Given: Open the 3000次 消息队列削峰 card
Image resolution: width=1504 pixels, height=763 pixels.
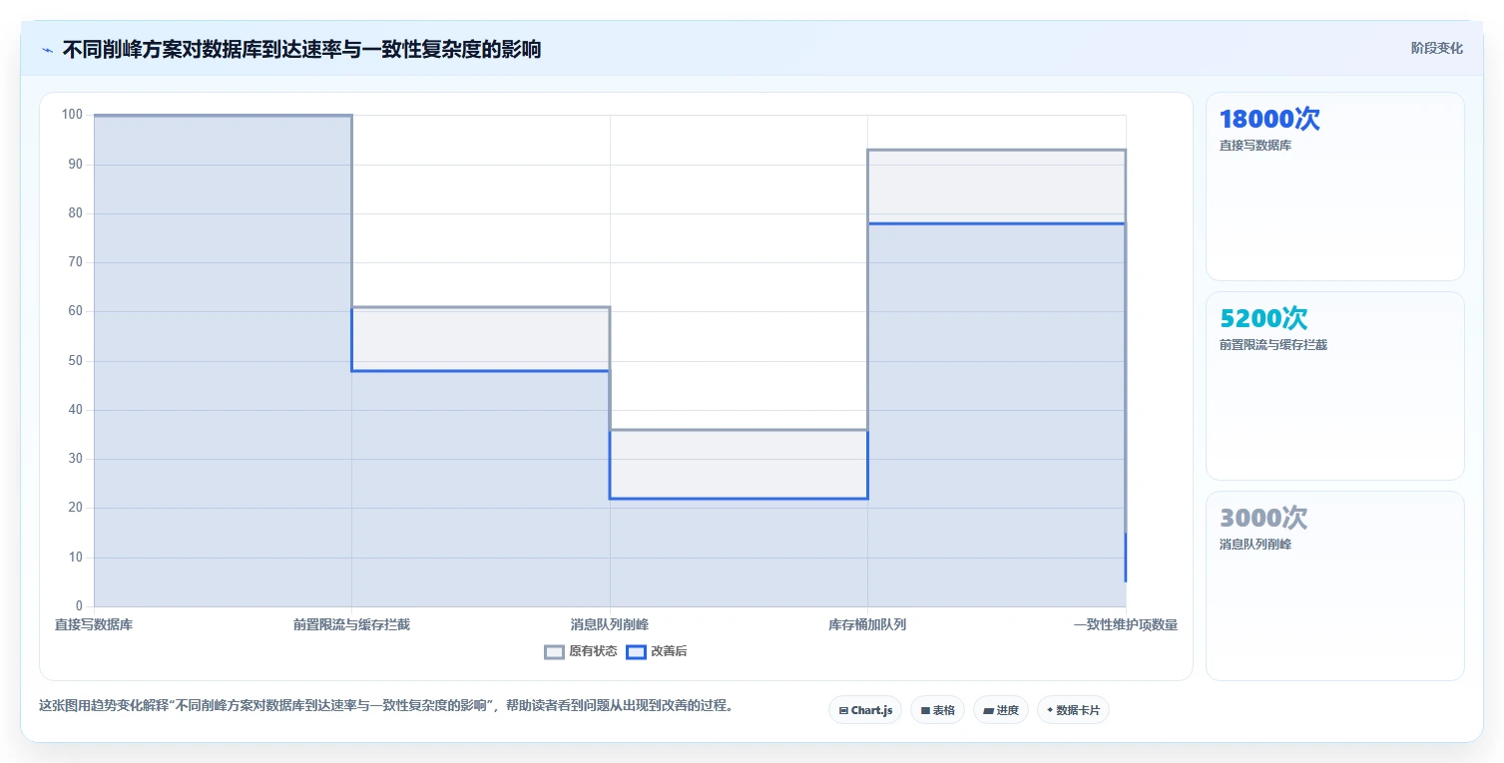Looking at the screenshot, I should click(1335, 585).
